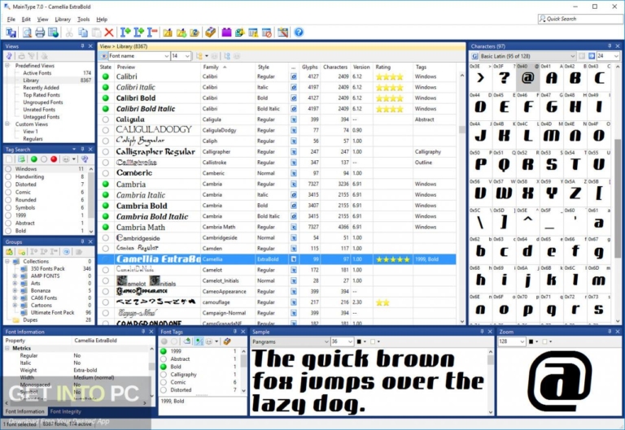Image resolution: width=625 pixels, height=430 pixels.
Task: Toggle the Abstract tag in Font Tags panel
Action: coord(164,359)
